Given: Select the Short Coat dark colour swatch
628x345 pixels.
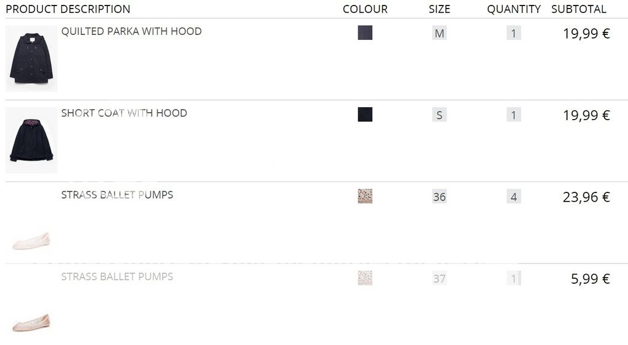Looking at the screenshot, I should tap(365, 115).
